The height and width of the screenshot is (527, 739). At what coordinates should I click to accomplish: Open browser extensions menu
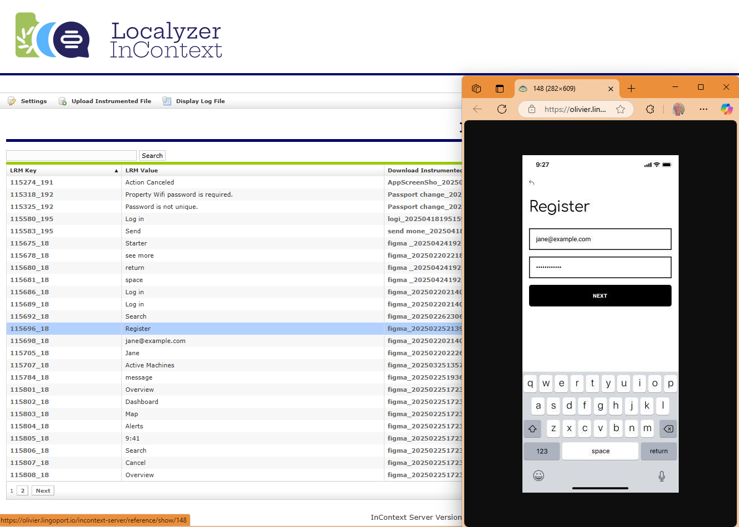click(x=650, y=109)
